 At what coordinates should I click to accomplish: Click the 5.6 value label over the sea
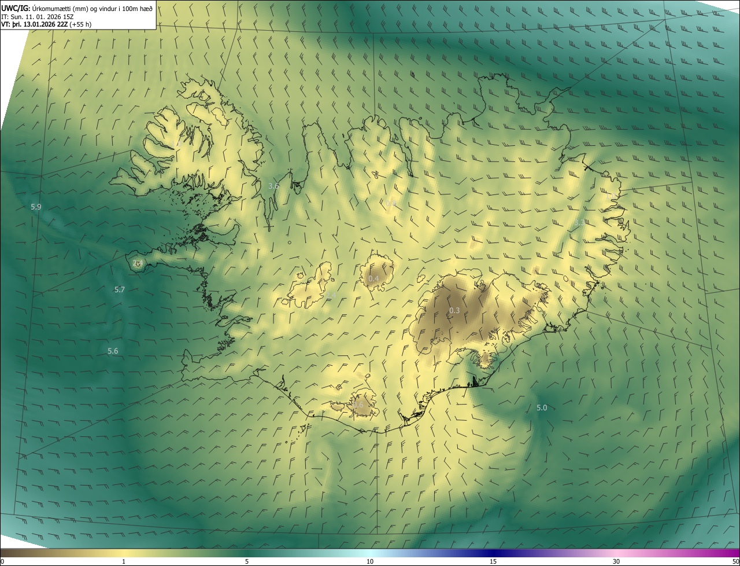click(113, 351)
